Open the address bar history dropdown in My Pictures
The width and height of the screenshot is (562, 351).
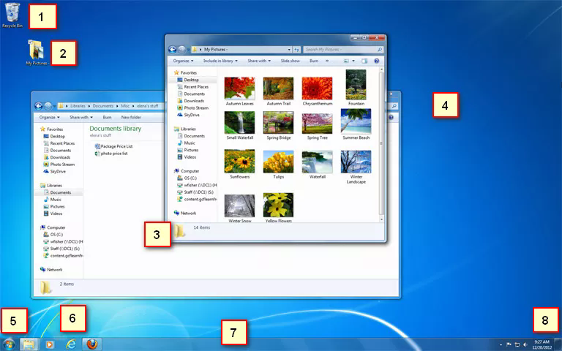point(289,50)
